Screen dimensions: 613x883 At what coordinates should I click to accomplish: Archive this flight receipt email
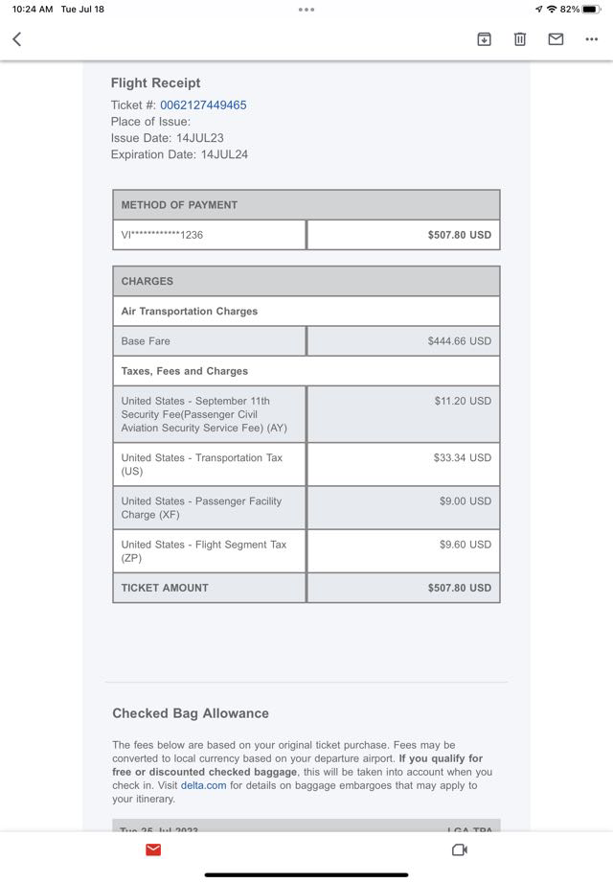click(x=484, y=39)
